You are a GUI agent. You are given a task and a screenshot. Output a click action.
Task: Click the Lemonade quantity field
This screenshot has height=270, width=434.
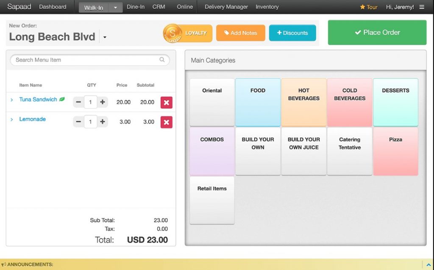point(90,122)
